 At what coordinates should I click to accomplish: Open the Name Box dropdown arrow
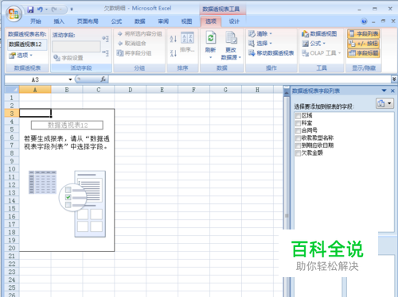[x=70, y=79]
